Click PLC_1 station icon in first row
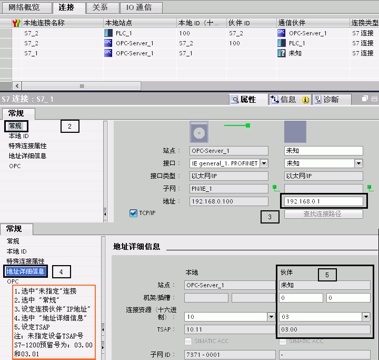This screenshot has height=360, width=379. click(108, 33)
